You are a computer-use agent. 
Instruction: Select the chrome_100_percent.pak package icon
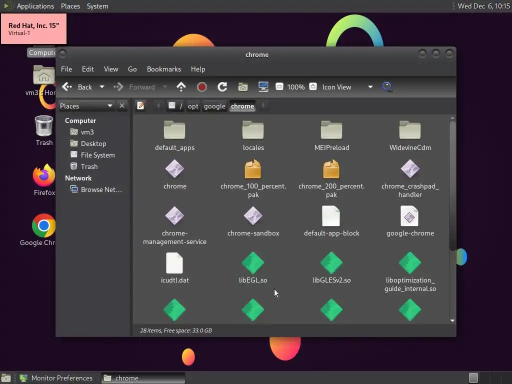point(253,169)
